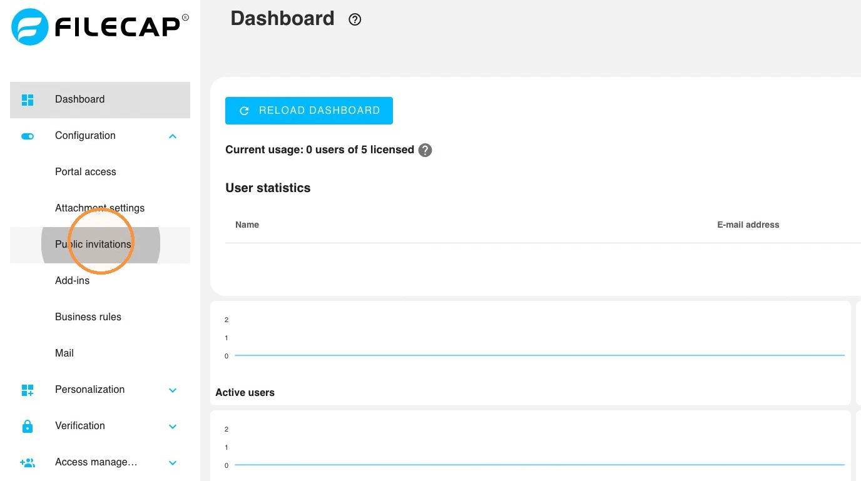Collapse the Configuration section chevron
The image size is (861, 481).
click(x=173, y=136)
